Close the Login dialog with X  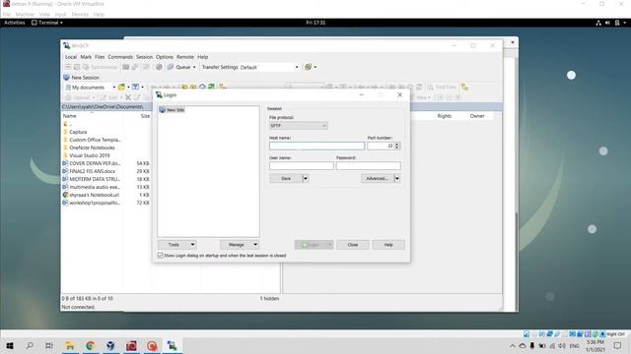pos(399,94)
